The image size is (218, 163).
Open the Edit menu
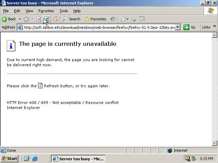17,11
